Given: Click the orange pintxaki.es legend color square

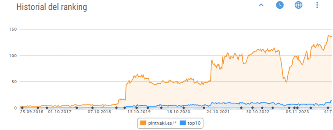Looking at the screenshot, I should pos(143,123).
